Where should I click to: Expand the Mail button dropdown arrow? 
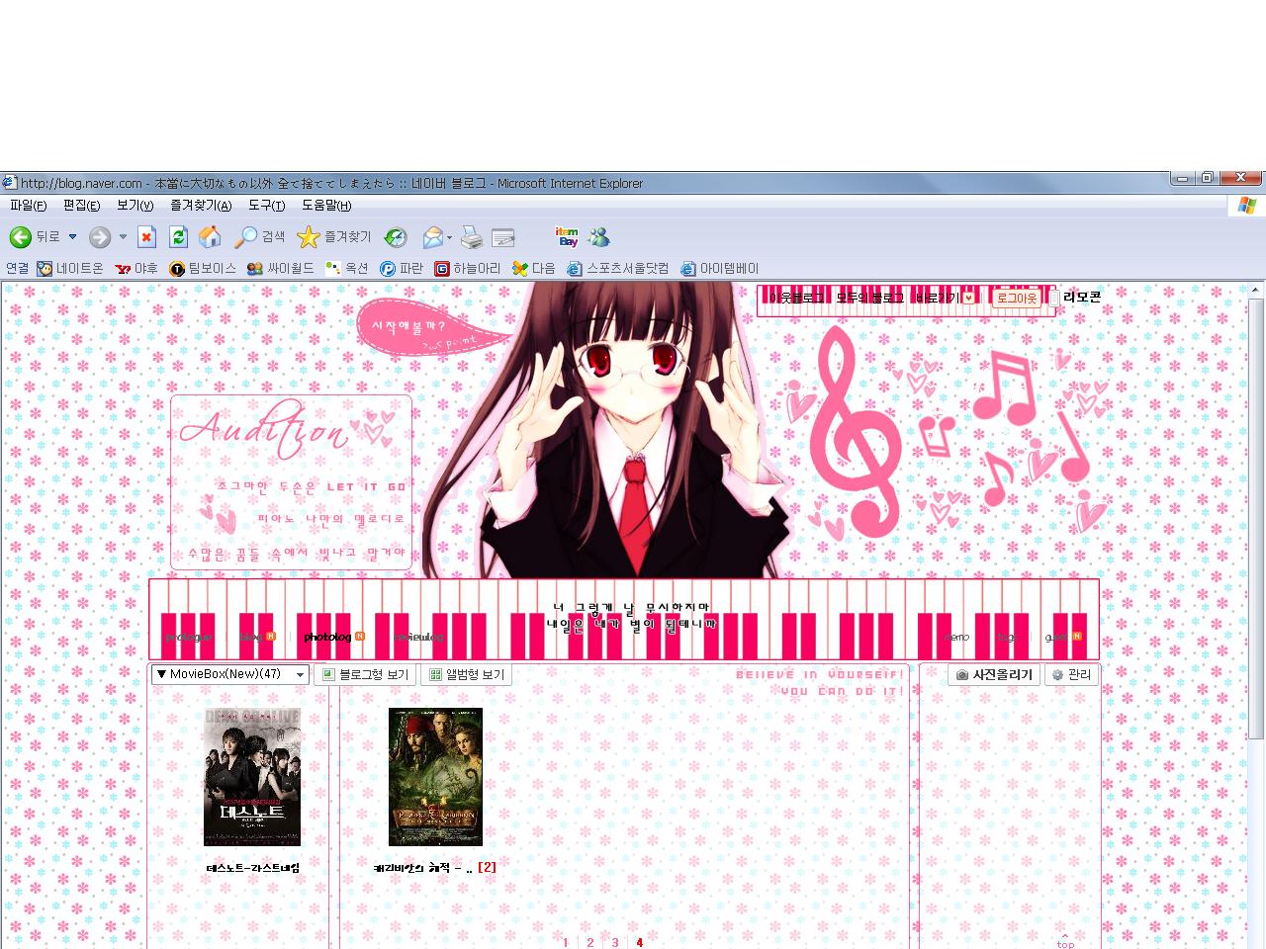pyautogui.click(x=450, y=237)
